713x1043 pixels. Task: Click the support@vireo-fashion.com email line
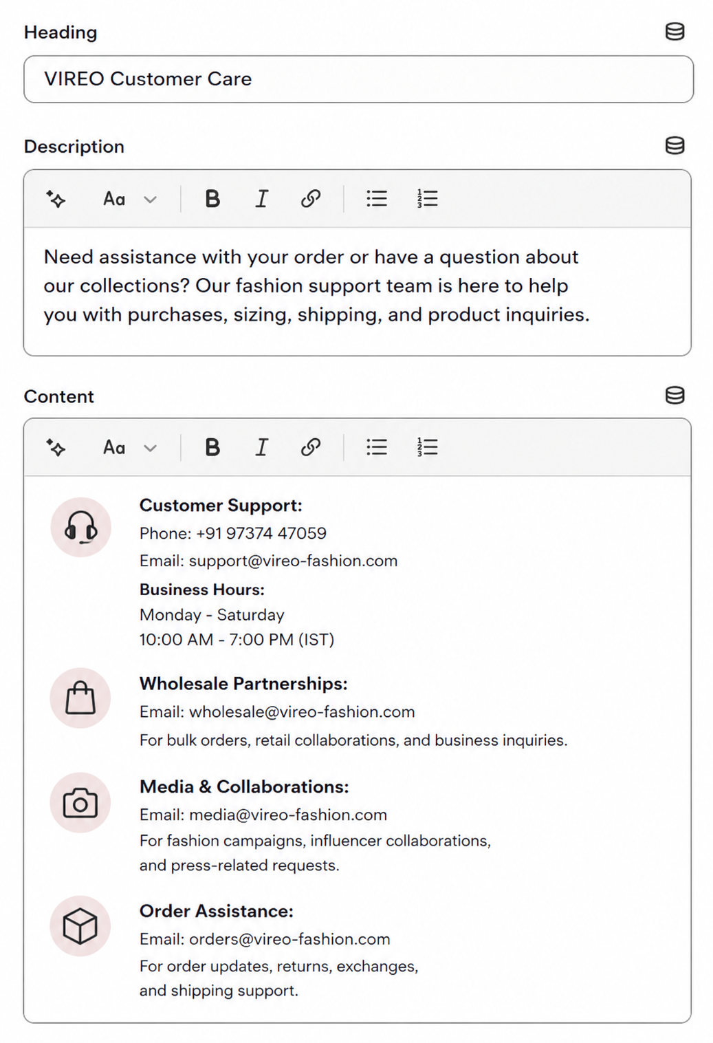point(268,561)
